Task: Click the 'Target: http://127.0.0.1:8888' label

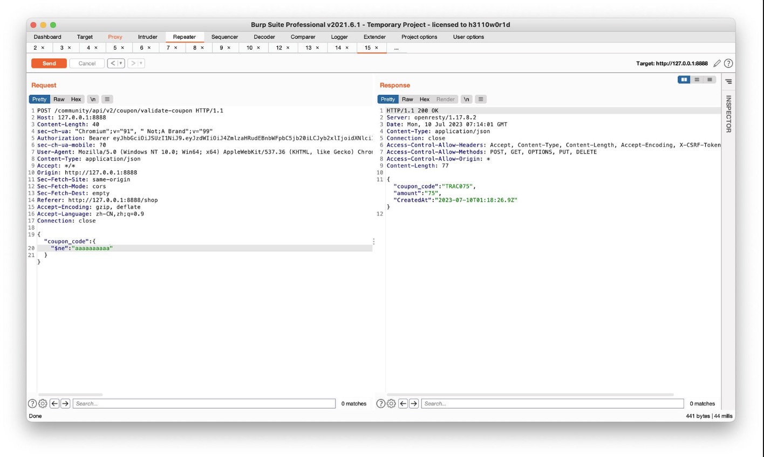Action: (672, 64)
